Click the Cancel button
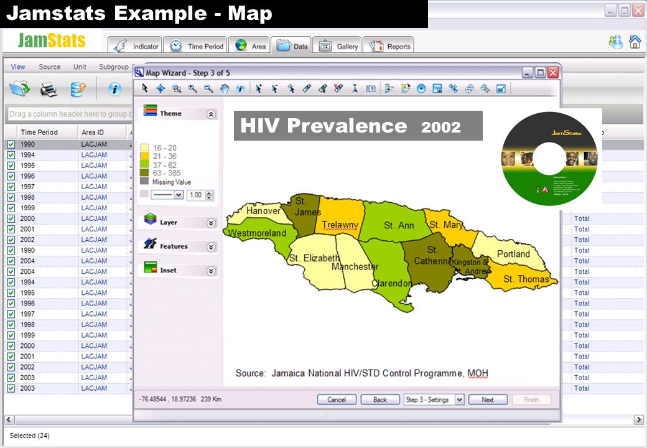 (x=337, y=399)
